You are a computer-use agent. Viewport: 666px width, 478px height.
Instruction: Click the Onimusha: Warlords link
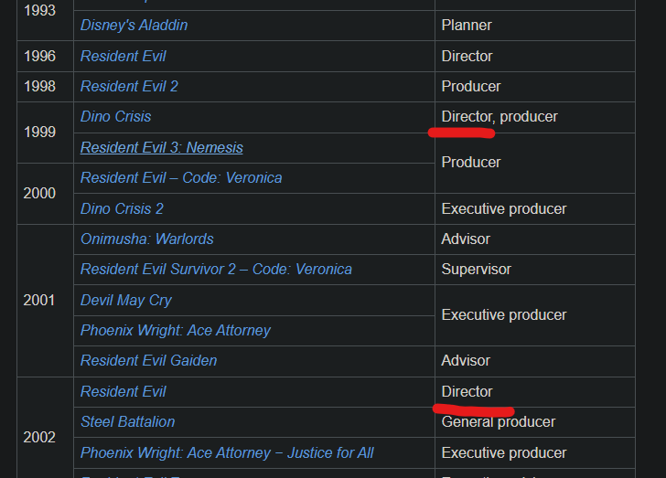[147, 239]
